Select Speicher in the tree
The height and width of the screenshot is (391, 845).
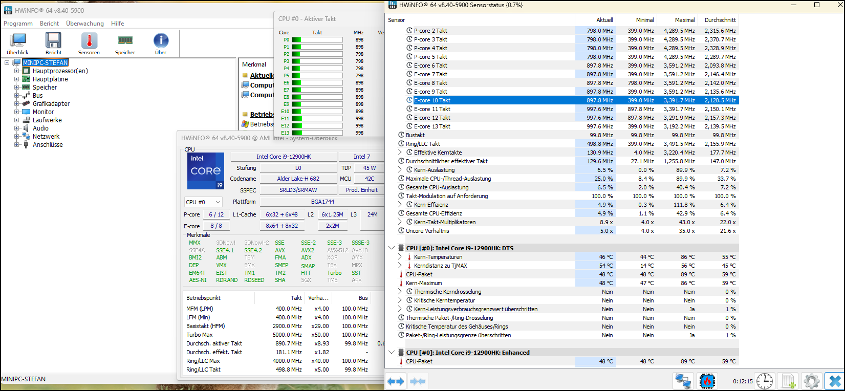[x=45, y=87]
